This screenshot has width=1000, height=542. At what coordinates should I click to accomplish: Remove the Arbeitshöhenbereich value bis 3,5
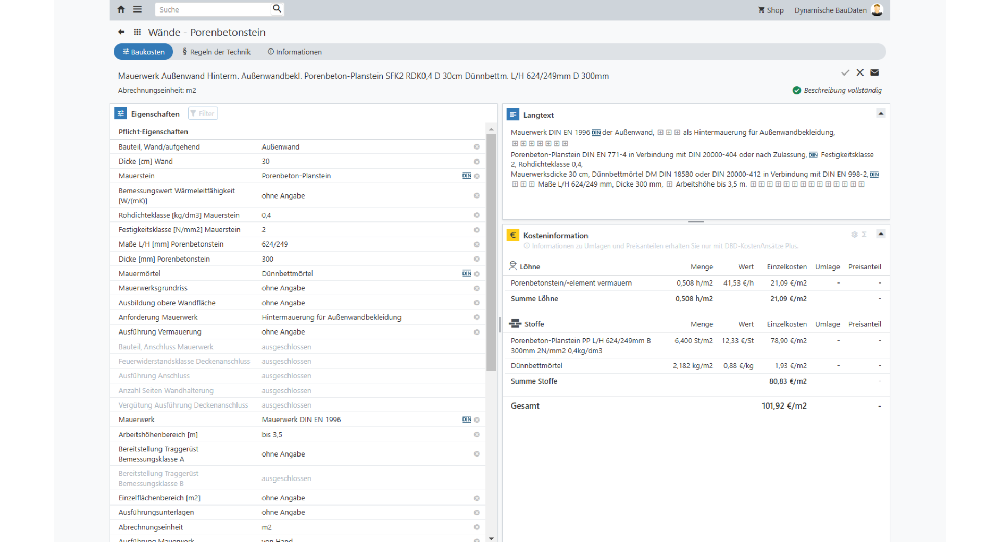(x=477, y=435)
